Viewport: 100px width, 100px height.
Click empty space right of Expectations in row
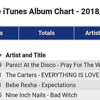tap(88, 85)
